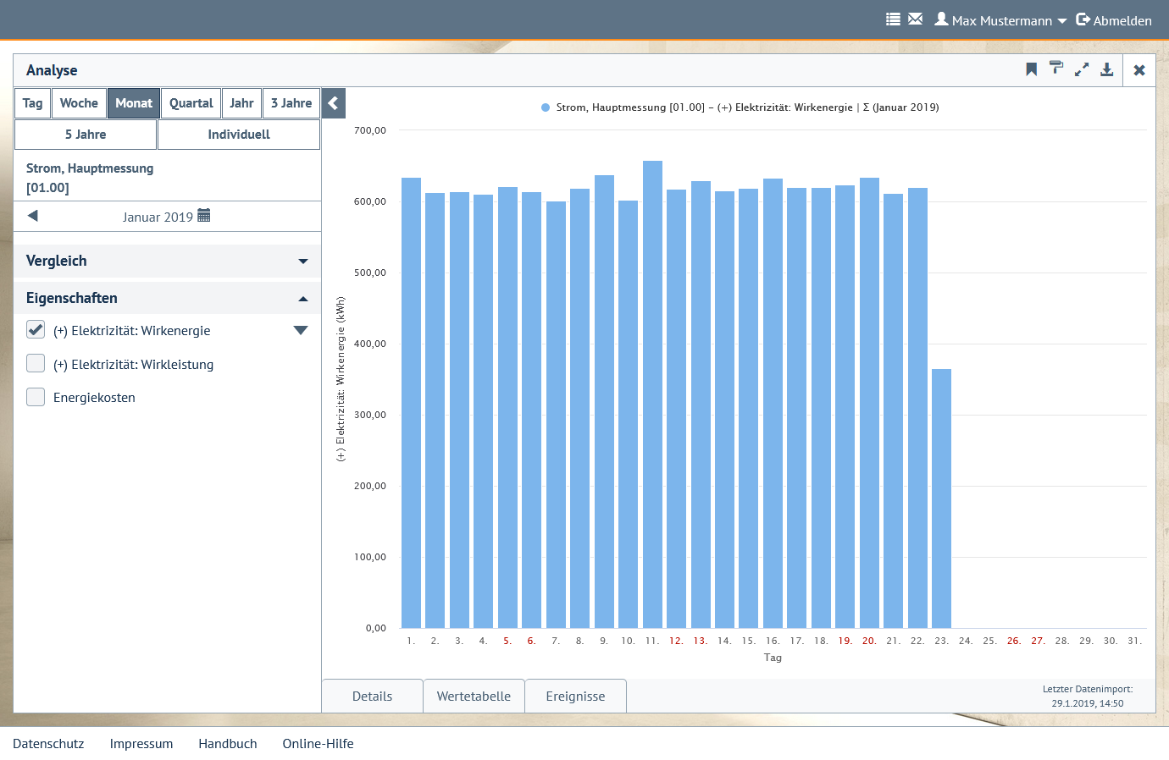Viewport: 1169px width, 760px height.
Task: Enable the Elektrizität: Wirkleistung checkbox
Action: click(x=36, y=364)
